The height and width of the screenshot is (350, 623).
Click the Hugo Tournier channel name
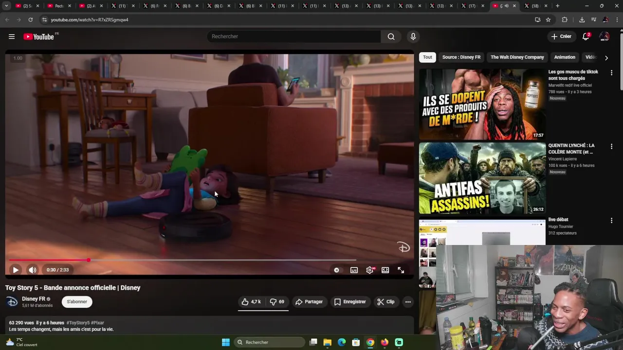click(561, 227)
